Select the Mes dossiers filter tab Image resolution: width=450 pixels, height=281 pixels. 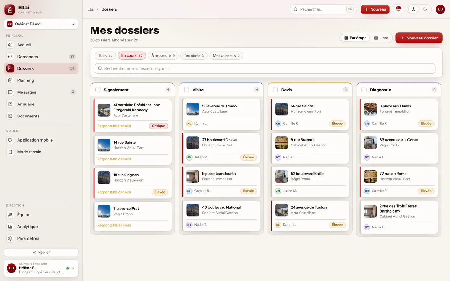pyautogui.click(x=226, y=55)
